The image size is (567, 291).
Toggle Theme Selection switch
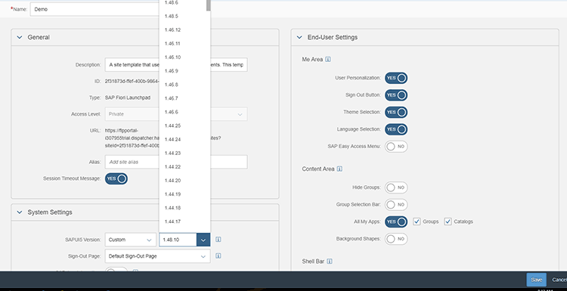[396, 112]
